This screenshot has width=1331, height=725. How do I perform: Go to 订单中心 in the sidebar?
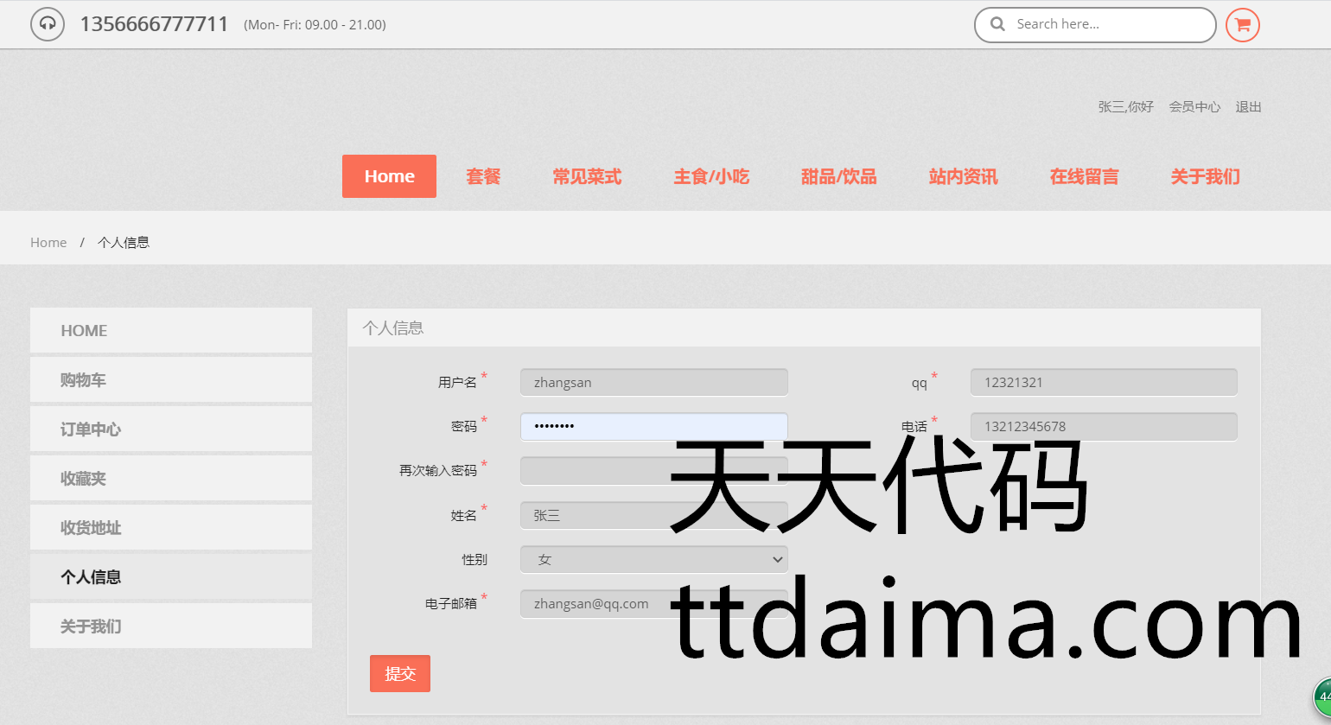tap(170, 429)
